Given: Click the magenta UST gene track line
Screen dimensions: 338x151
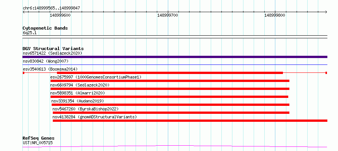Looking at the screenshot, I should point(175,146).
